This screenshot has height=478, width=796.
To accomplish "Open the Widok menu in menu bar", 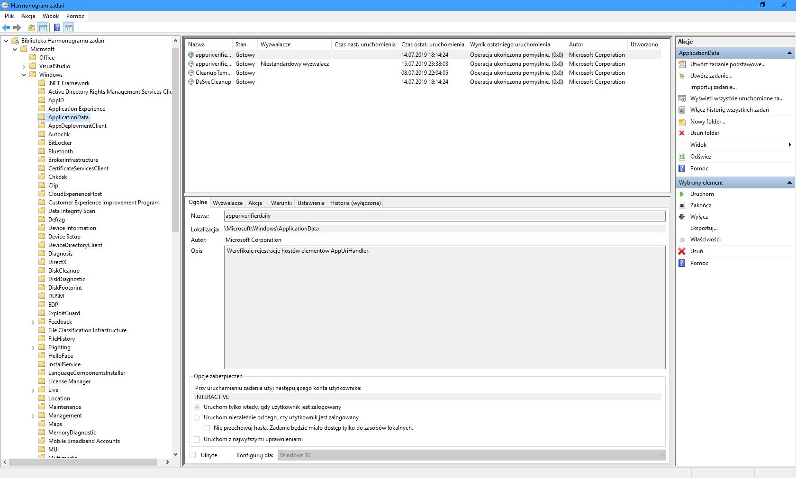I will [x=51, y=16].
